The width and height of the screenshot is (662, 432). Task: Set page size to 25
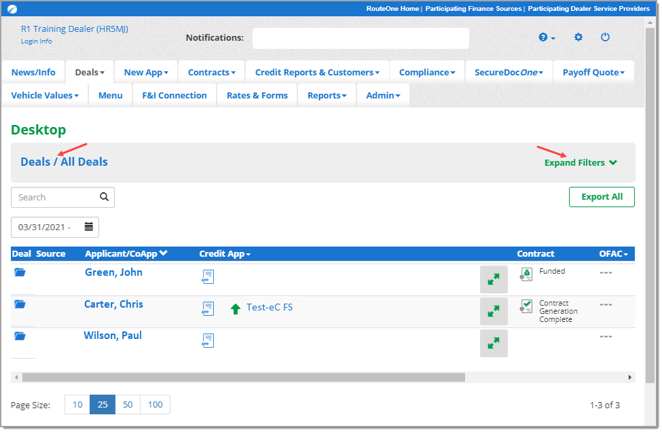(103, 405)
